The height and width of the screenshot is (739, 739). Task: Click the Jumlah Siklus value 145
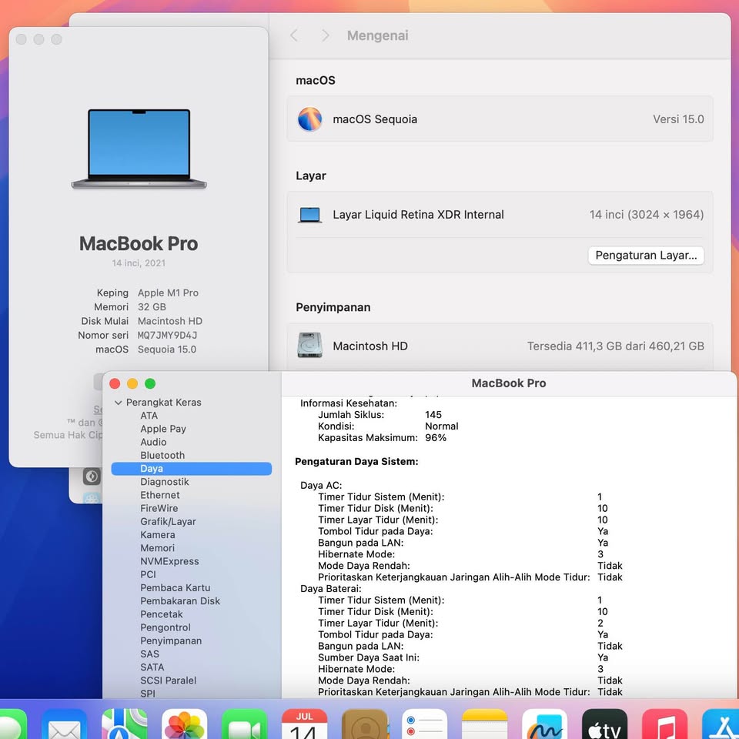coord(433,415)
